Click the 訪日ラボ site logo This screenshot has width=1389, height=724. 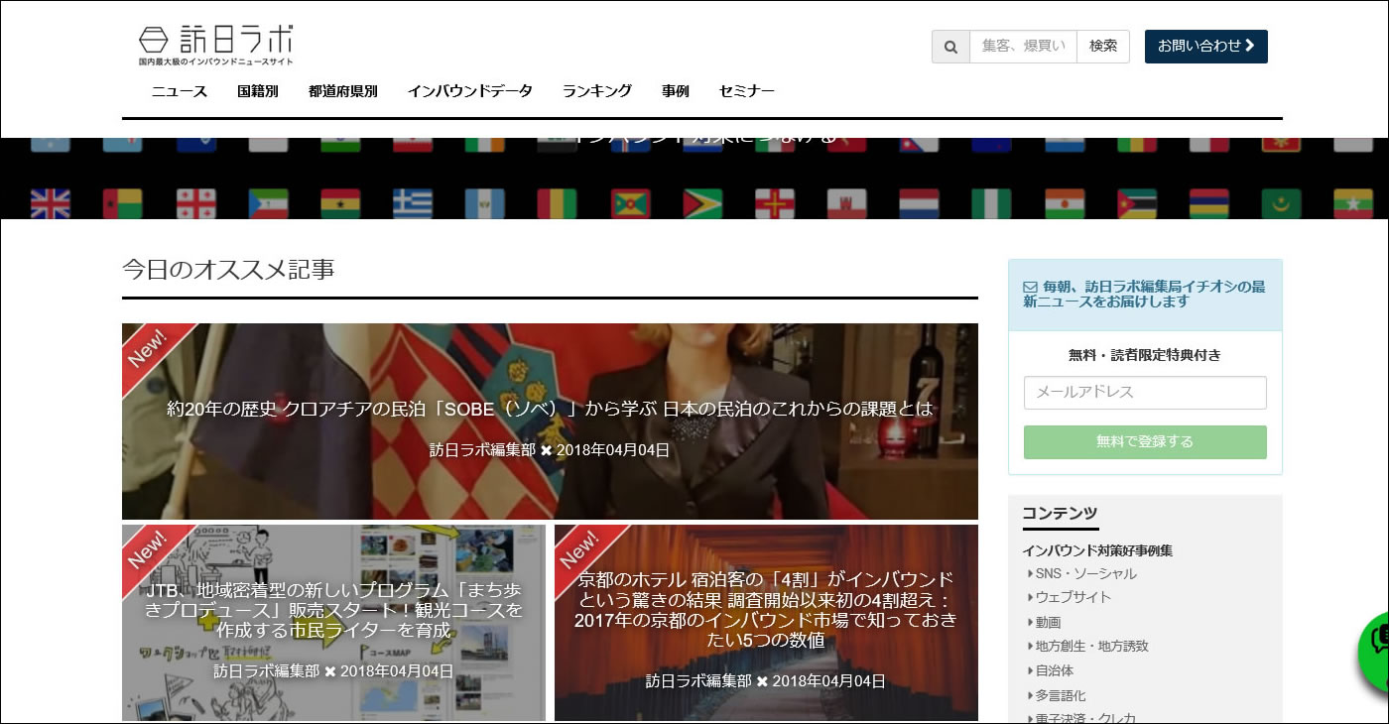[216, 46]
